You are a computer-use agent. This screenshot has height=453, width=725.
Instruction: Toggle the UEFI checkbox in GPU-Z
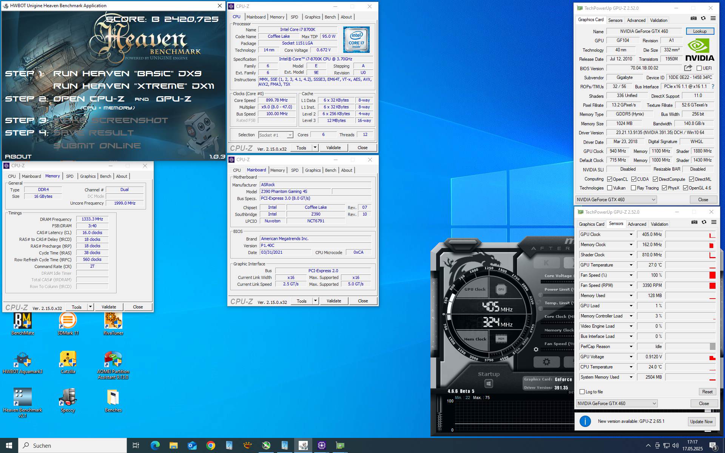click(699, 68)
